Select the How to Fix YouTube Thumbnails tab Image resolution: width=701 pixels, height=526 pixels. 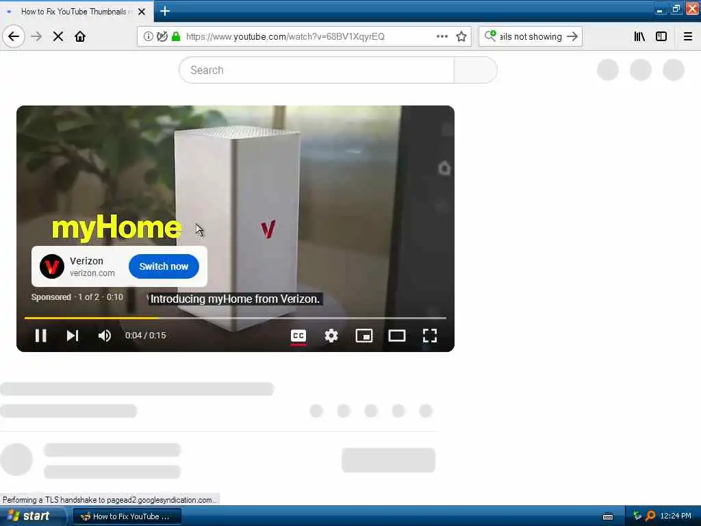(77, 11)
